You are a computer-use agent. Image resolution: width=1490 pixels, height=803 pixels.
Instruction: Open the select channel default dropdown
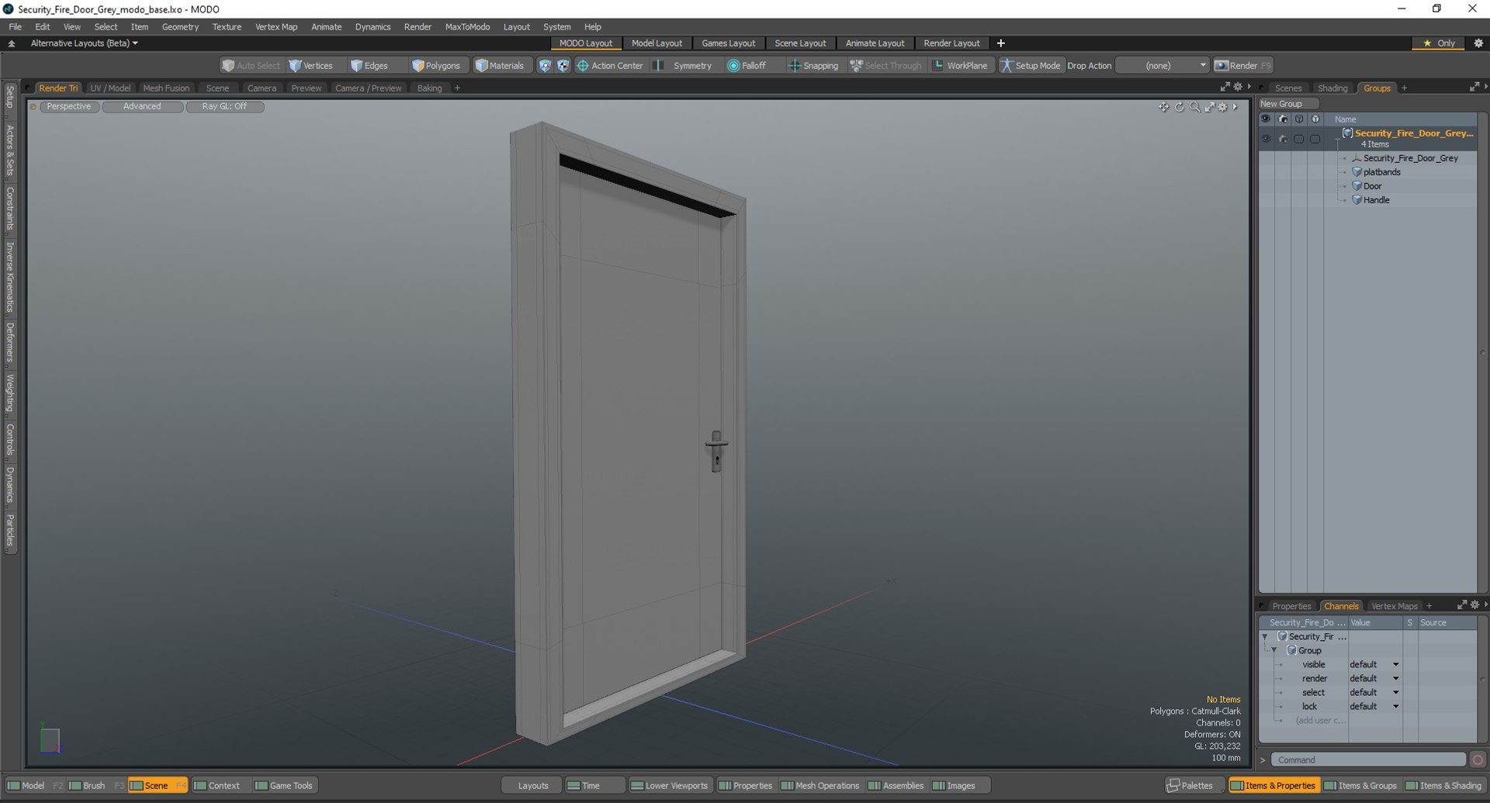(x=1374, y=693)
